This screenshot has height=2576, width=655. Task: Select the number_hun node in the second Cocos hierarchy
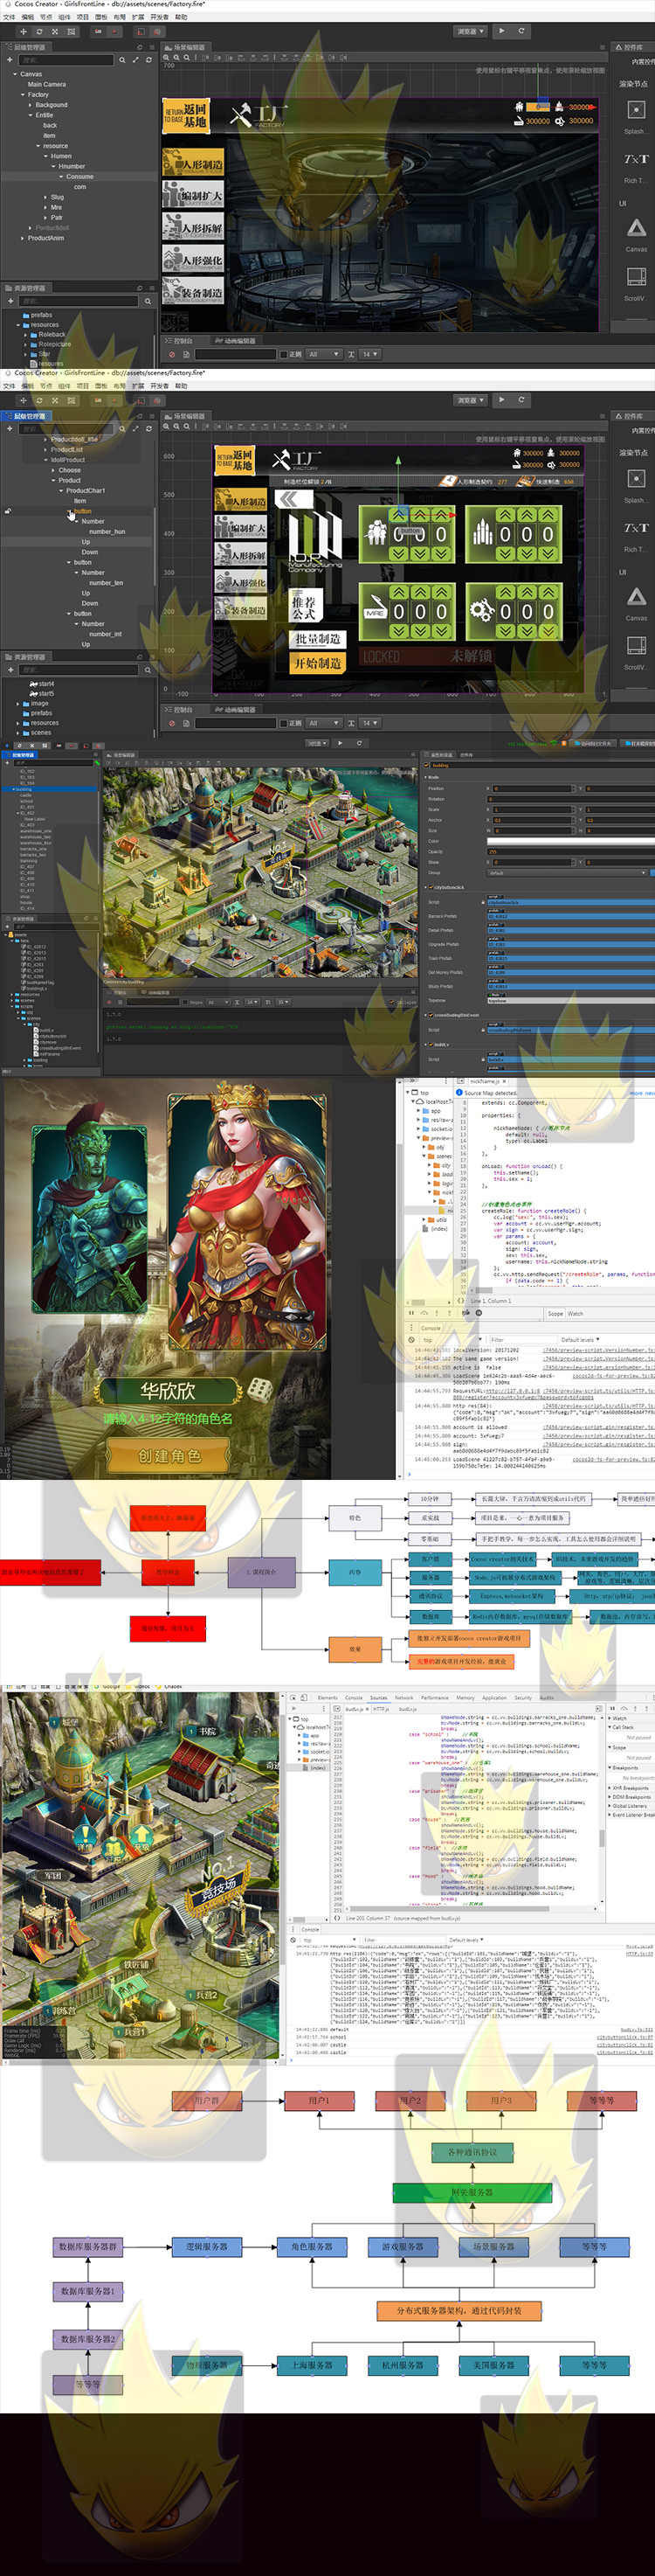pyautogui.click(x=107, y=532)
